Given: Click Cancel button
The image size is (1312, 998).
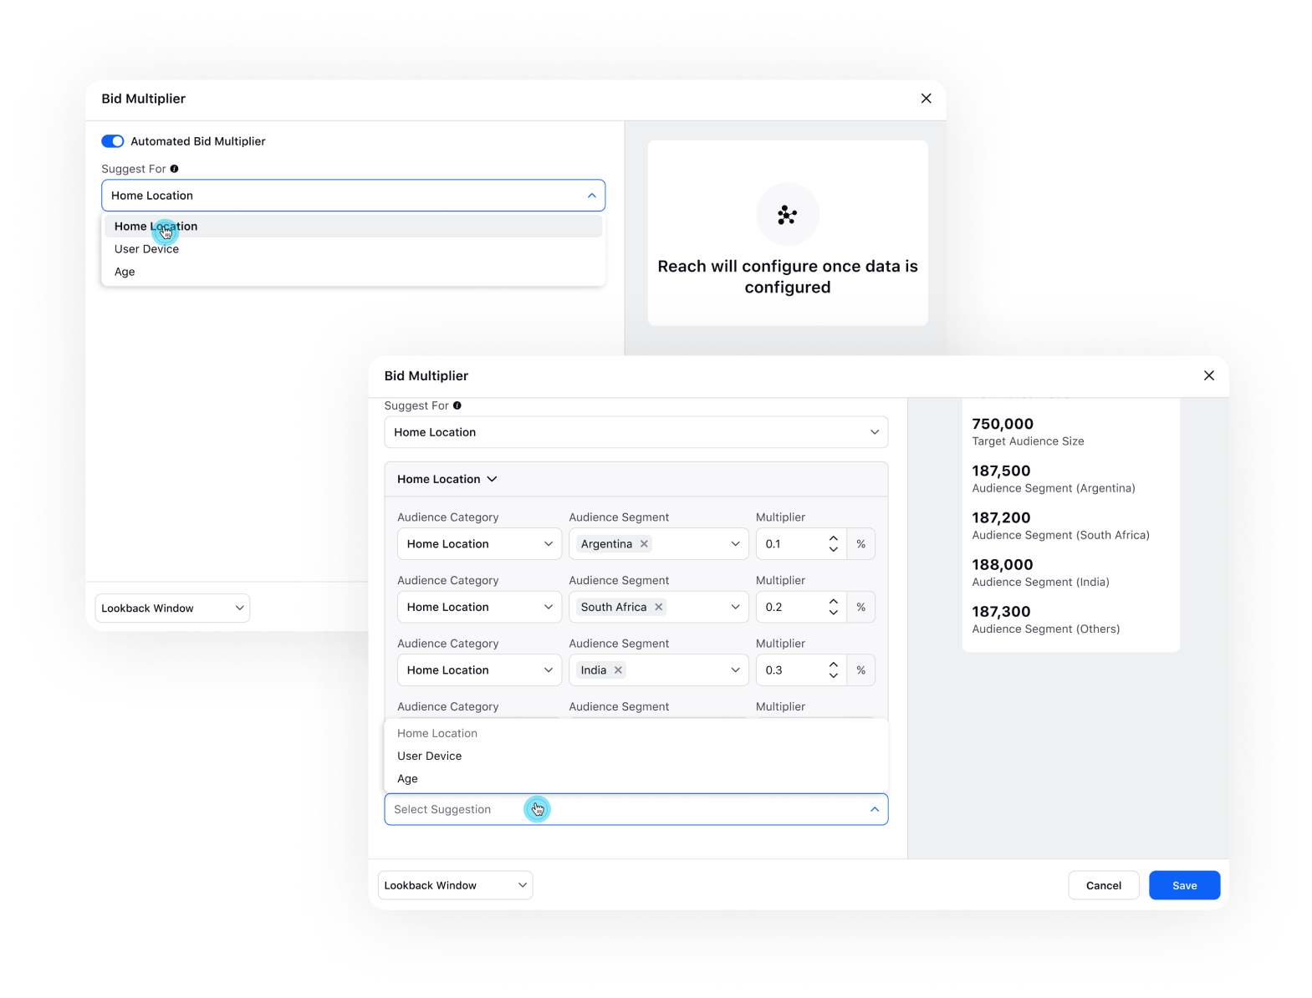Looking at the screenshot, I should click(x=1103, y=885).
